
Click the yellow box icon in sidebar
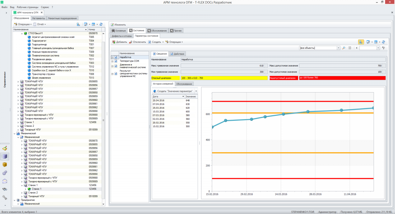pos(5,165)
